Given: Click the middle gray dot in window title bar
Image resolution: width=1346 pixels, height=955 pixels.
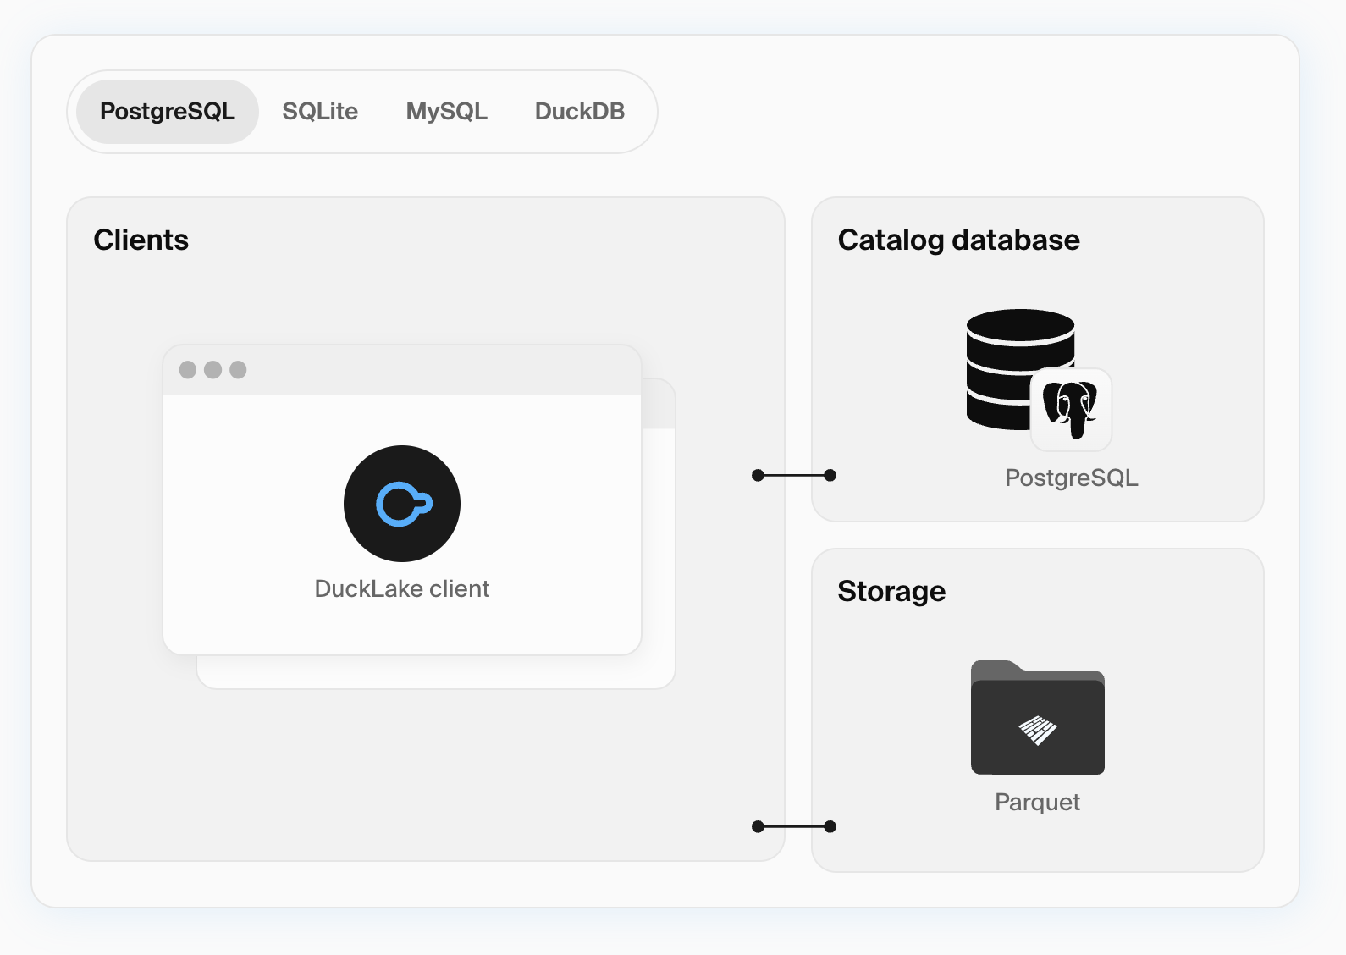Looking at the screenshot, I should [x=213, y=370].
